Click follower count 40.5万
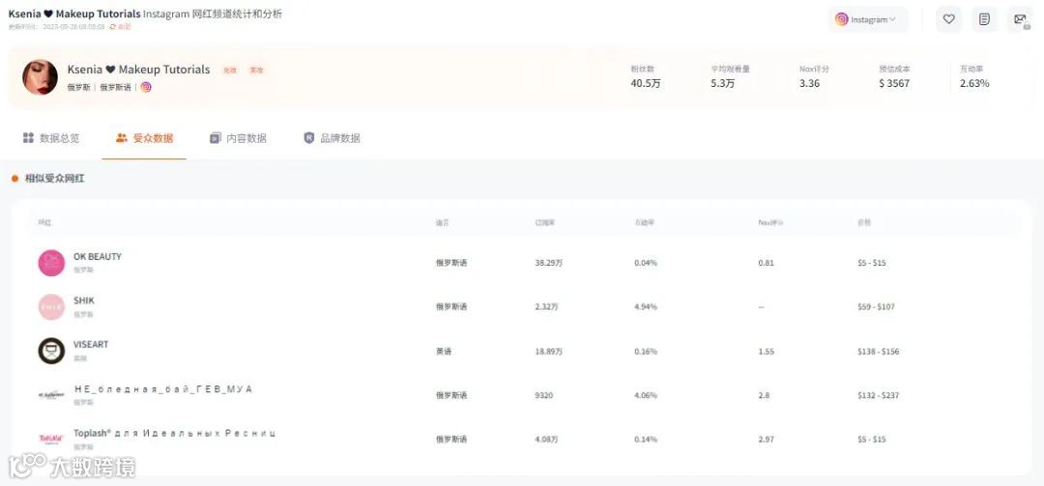Screen dimensions: 1044x486 point(646,83)
